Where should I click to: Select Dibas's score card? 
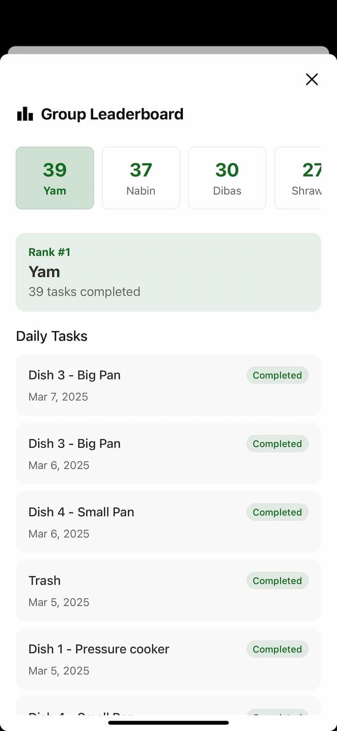click(227, 178)
